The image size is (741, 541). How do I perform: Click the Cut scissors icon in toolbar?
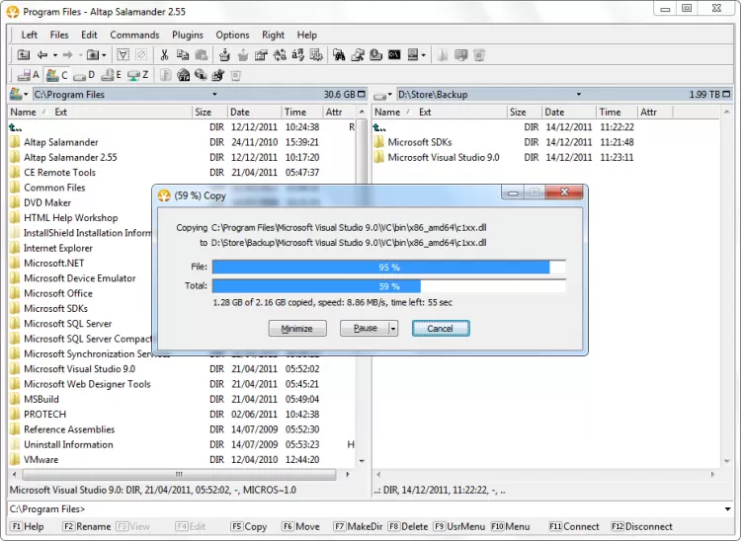click(165, 55)
